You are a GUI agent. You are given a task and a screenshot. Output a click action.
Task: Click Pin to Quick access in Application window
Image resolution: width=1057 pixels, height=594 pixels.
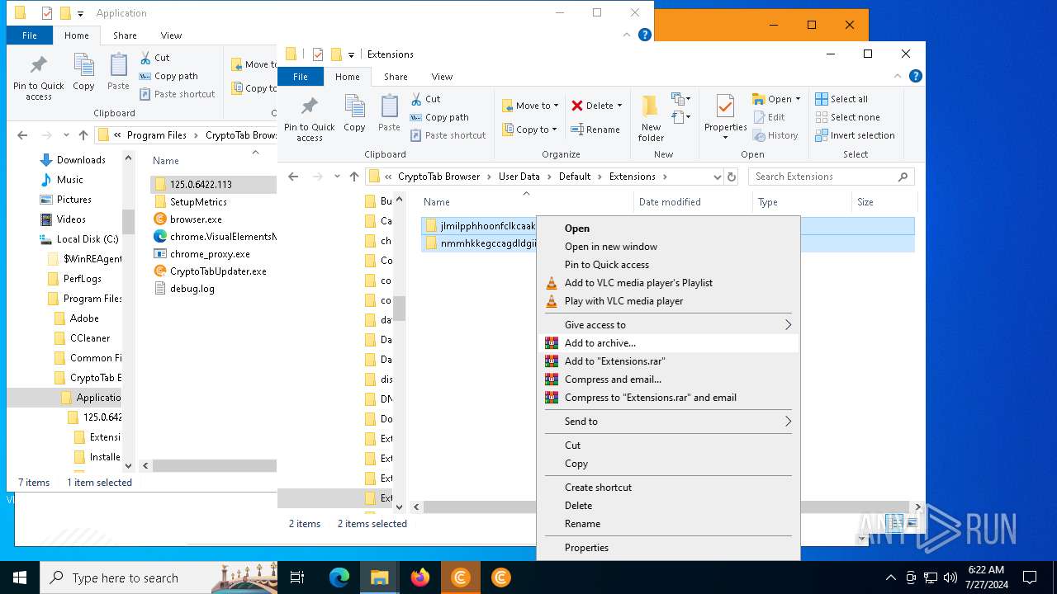[x=38, y=78]
